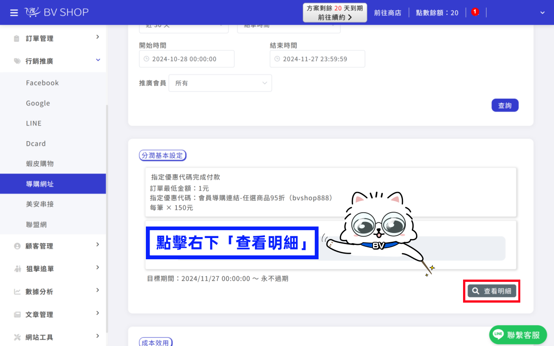Click the 查看明細 button
The height and width of the screenshot is (346, 554).
click(492, 291)
